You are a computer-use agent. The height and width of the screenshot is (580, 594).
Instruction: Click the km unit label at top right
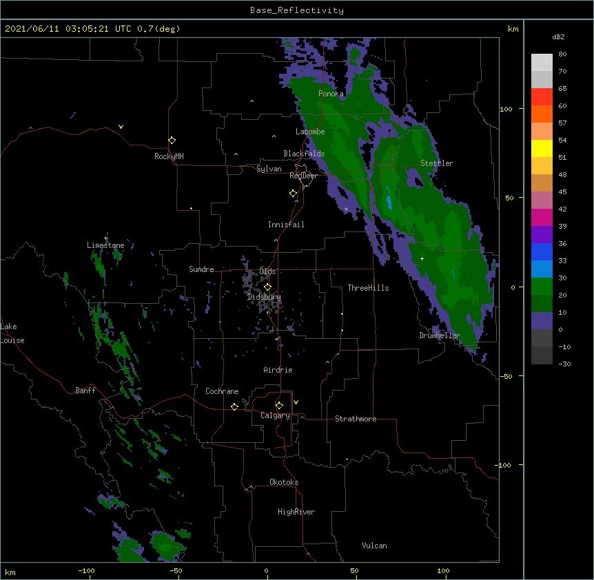(513, 29)
